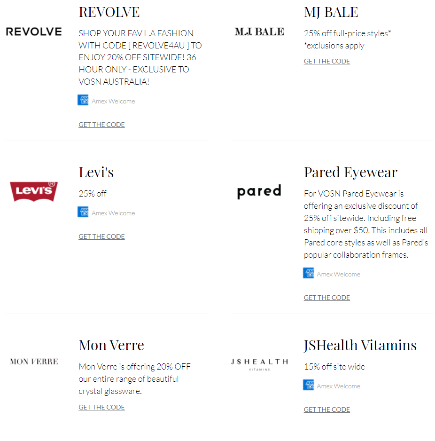Click the Amex icon under REVOLVE offer
This screenshot has height=441, width=435.
click(x=83, y=100)
